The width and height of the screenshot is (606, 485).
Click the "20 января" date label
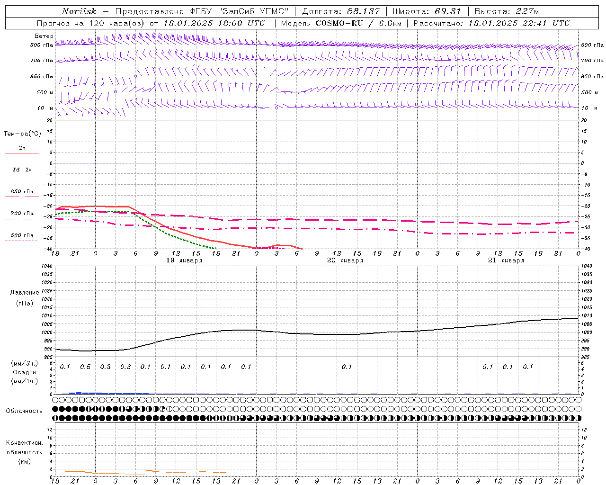coord(345,260)
